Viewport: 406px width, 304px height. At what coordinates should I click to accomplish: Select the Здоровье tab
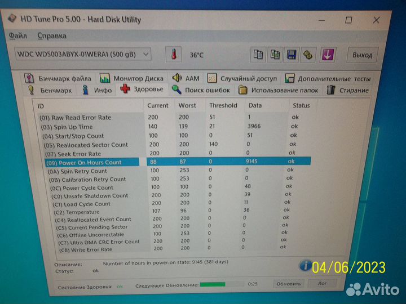point(142,89)
